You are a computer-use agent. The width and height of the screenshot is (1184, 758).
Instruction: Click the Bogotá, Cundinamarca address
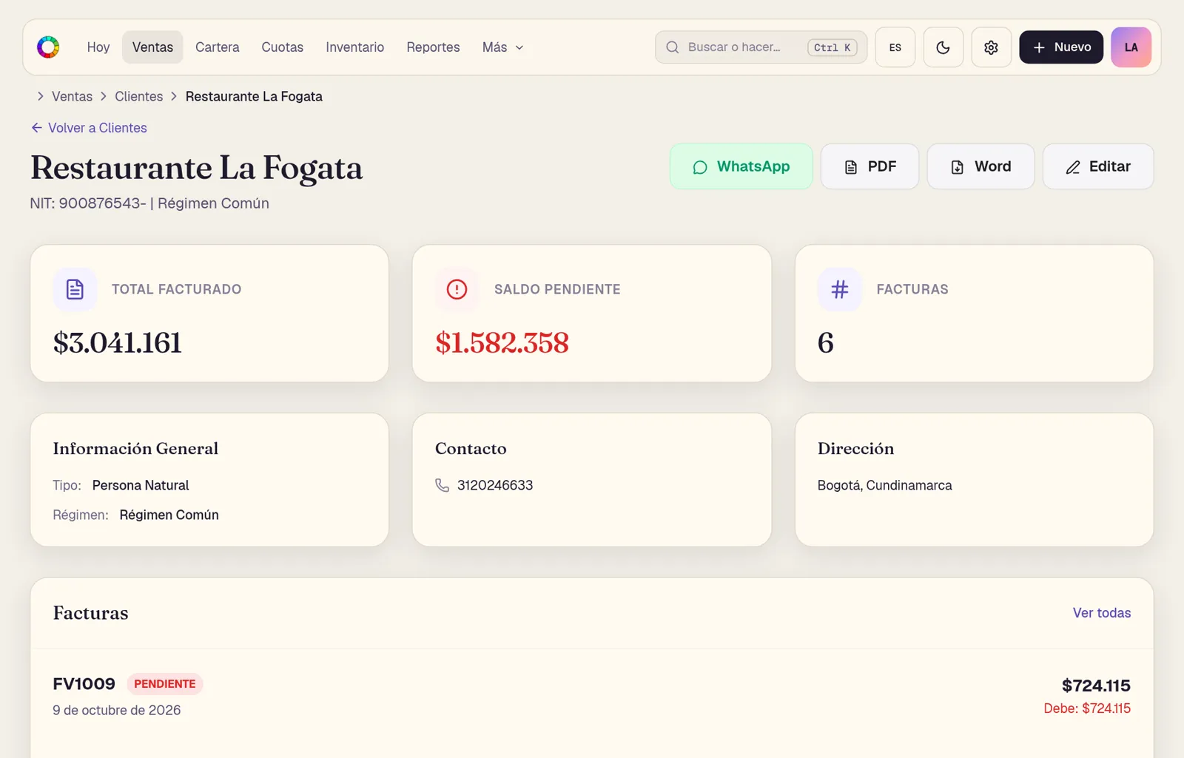(884, 485)
